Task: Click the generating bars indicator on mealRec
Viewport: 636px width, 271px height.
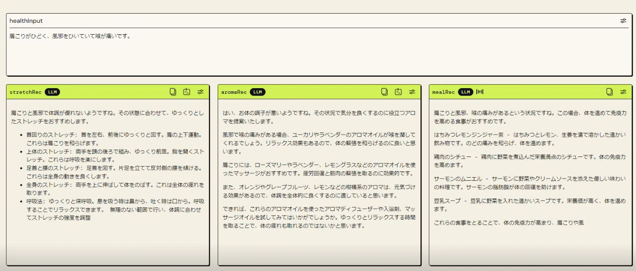Action: pos(480,92)
